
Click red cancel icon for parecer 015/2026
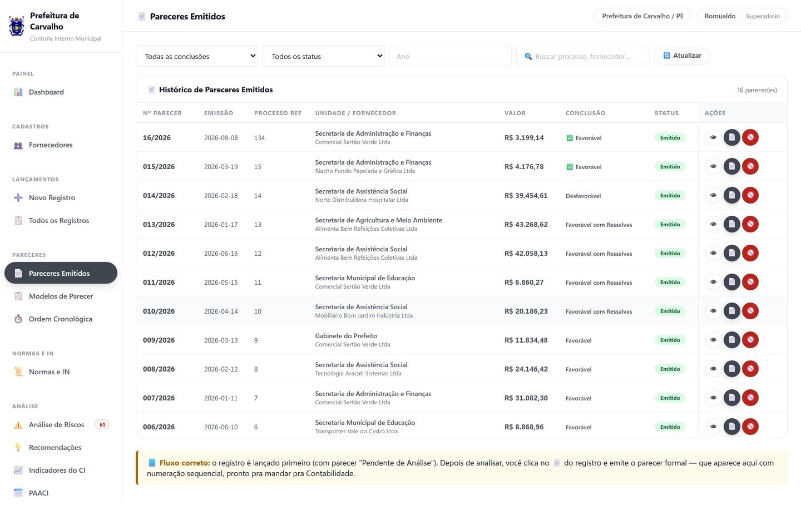pos(750,166)
